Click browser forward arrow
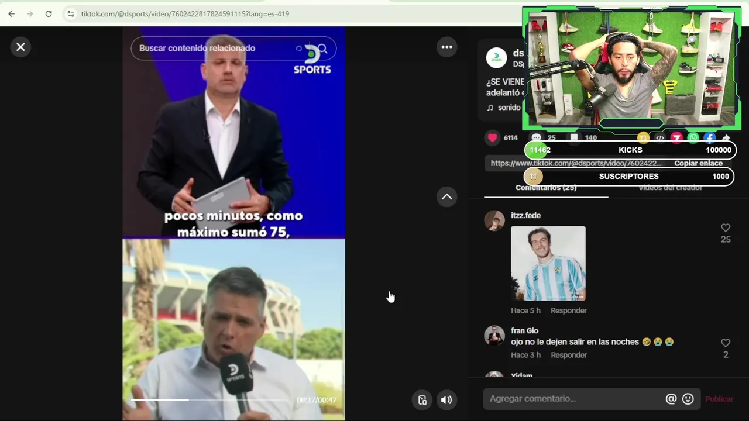The width and height of the screenshot is (749, 421). pos(30,13)
